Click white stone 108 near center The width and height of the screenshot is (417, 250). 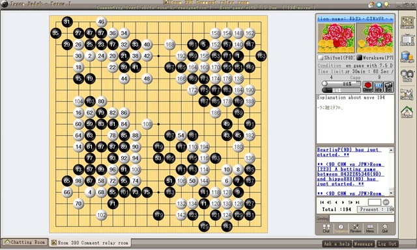pyautogui.click(x=147, y=124)
